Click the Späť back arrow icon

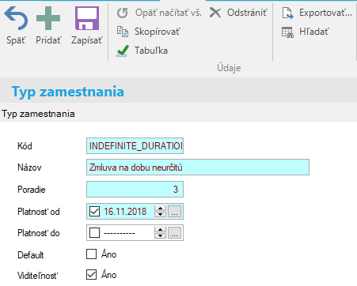coord(16,18)
